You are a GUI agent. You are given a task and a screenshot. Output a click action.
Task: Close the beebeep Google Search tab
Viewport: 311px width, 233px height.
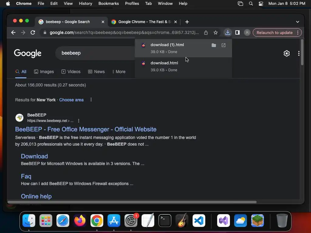pyautogui.click(x=103, y=22)
